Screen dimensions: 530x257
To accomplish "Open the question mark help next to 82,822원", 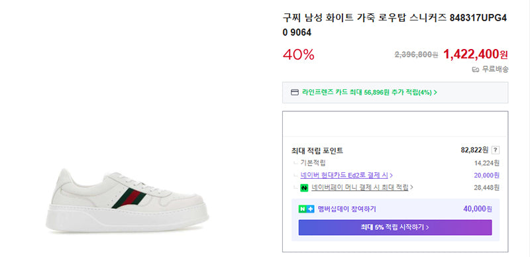I will 496,150.
